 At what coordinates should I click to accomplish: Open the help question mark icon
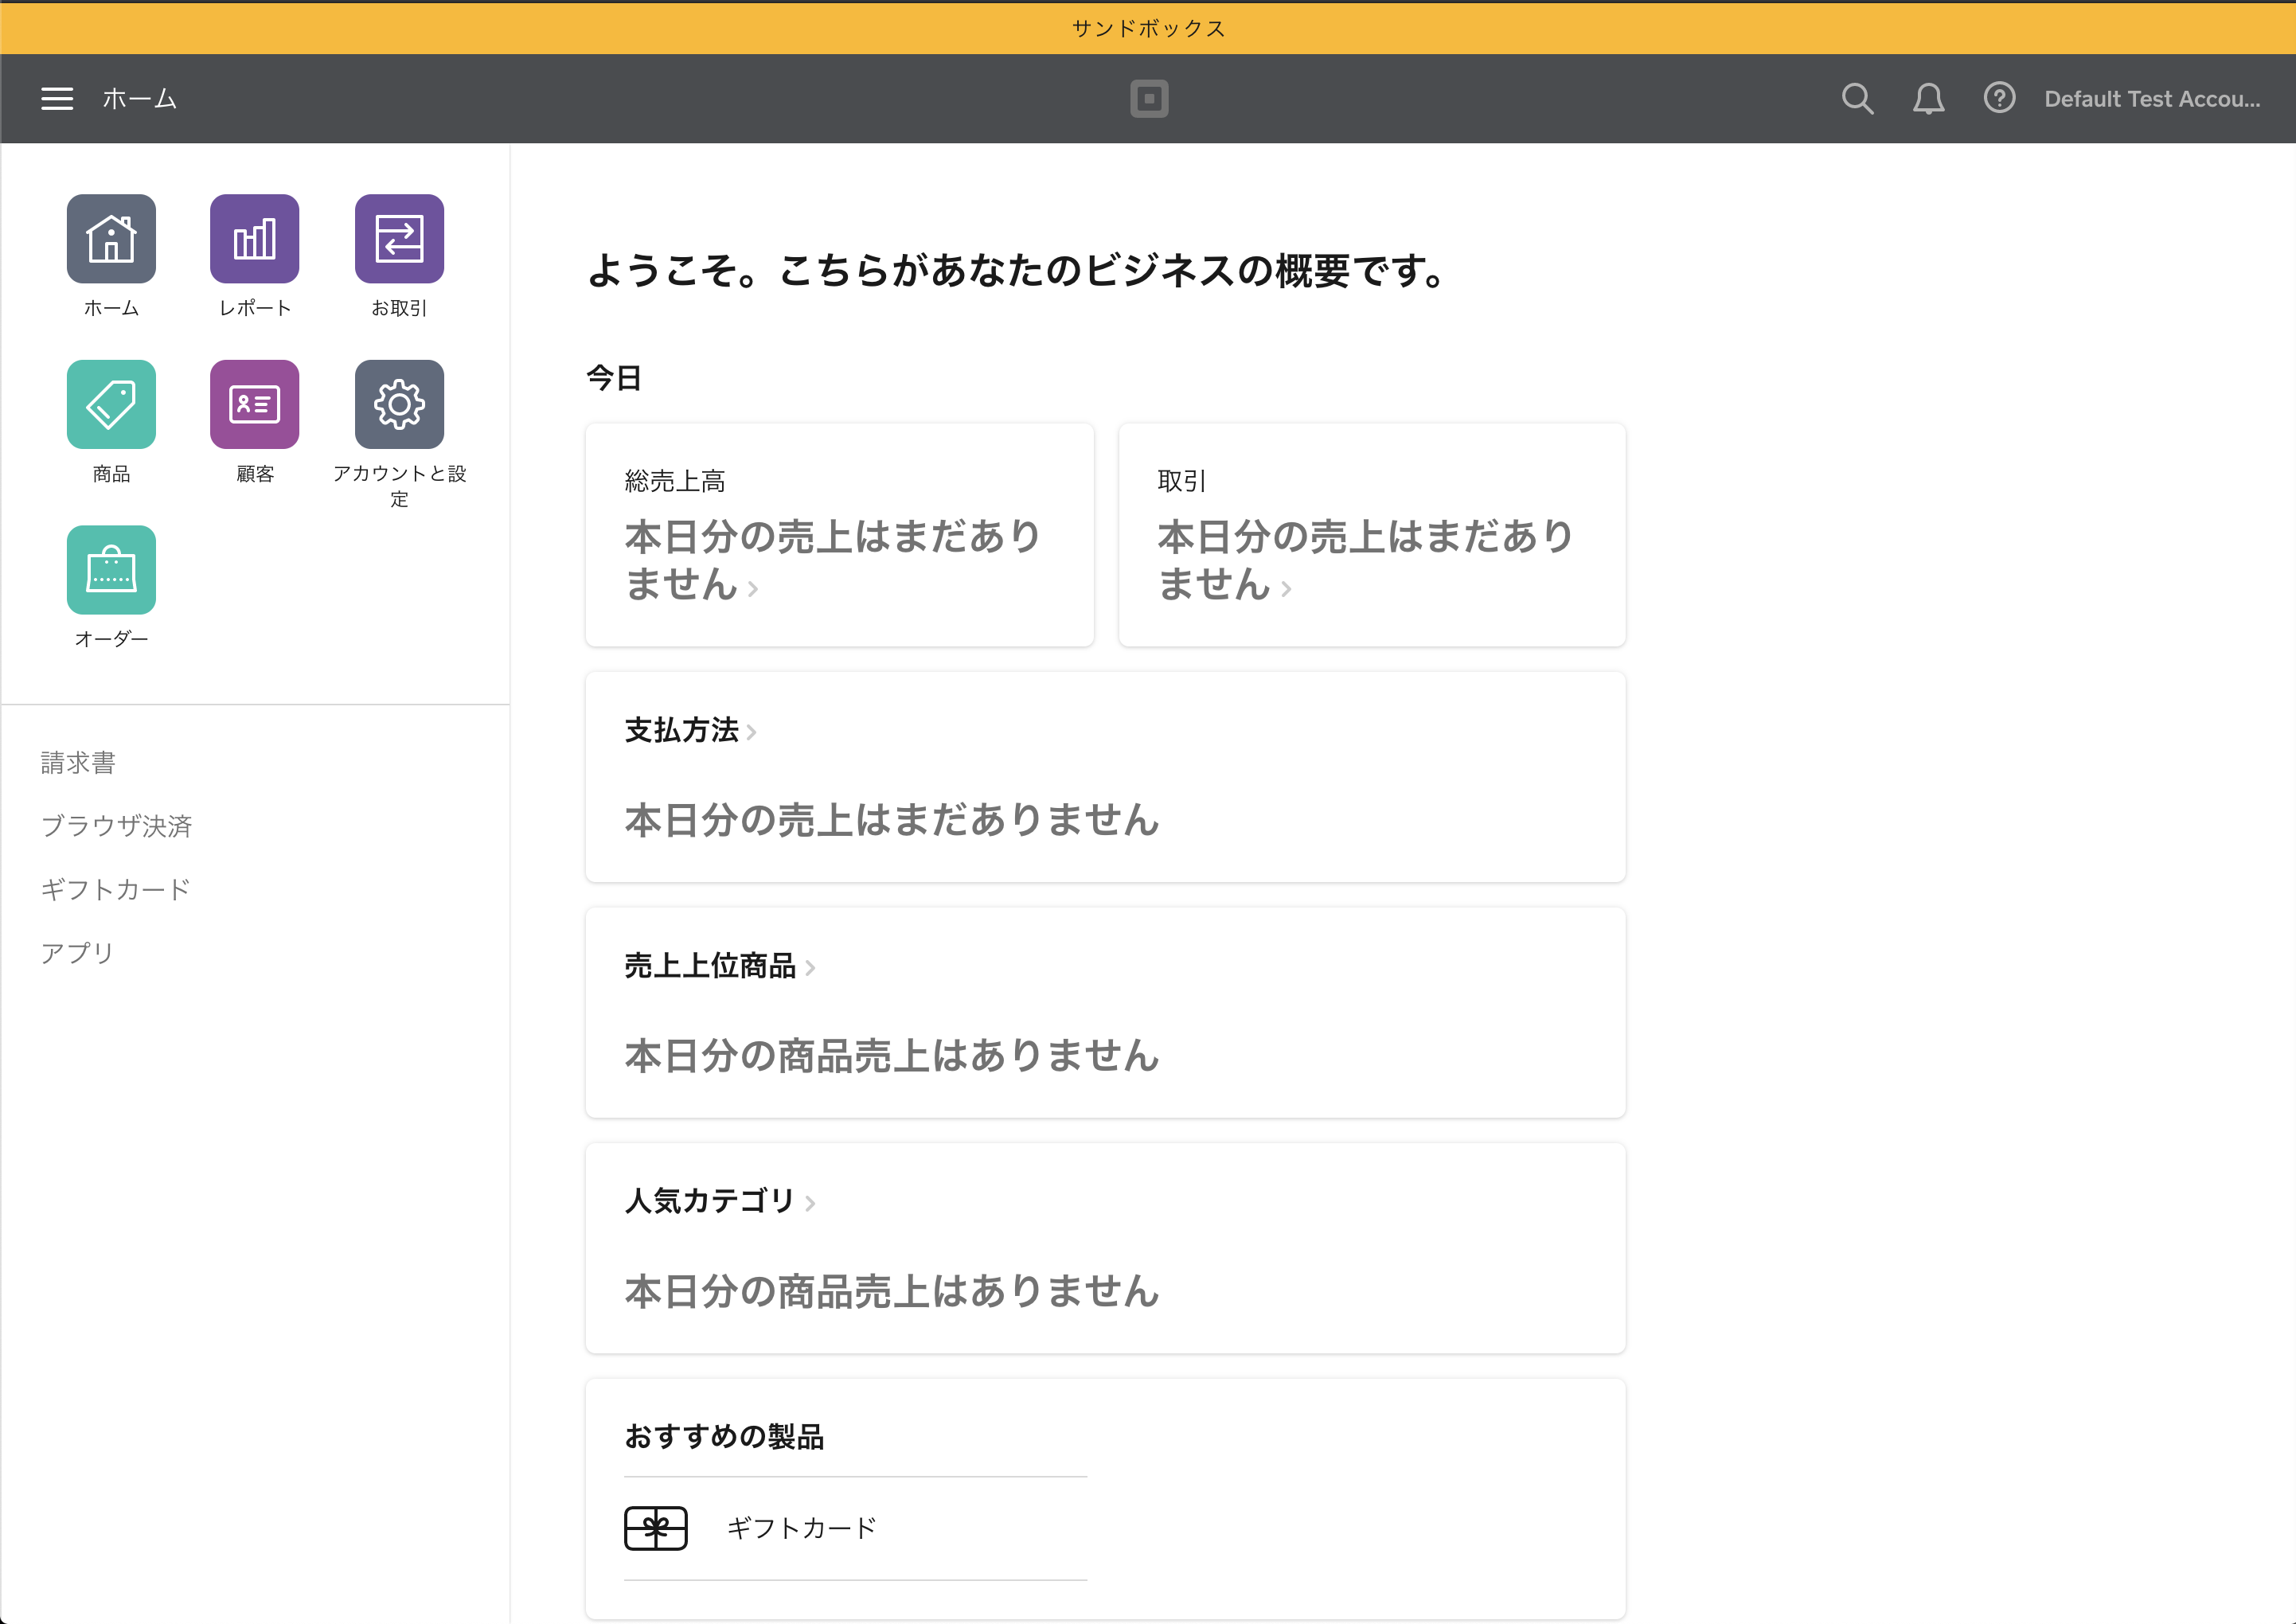coord(1999,99)
